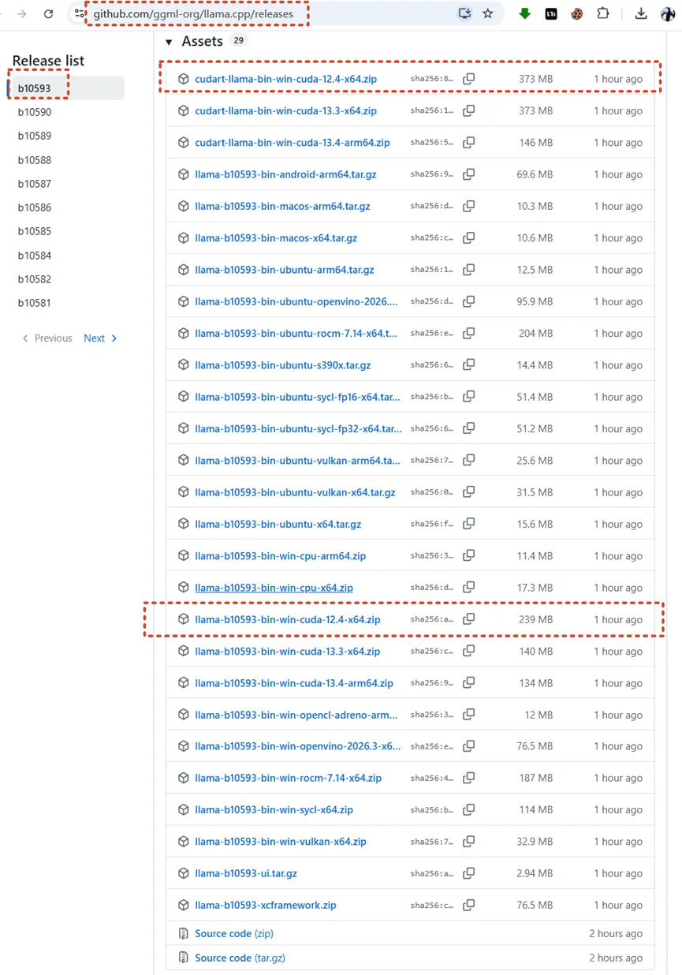Copy sha256 of cudart-llama-bin-win-cuda-13.4-arm64.zip

pos(468,143)
